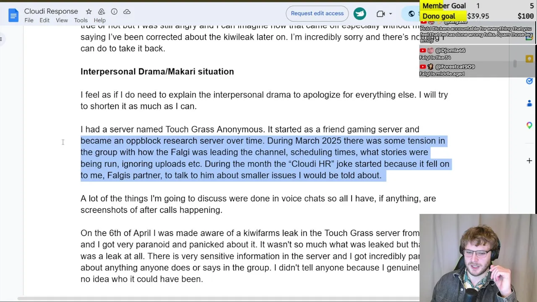Image resolution: width=537 pixels, height=302 pixels.
Task: Open the Google Keep side panel
Action: coord(529,59)
